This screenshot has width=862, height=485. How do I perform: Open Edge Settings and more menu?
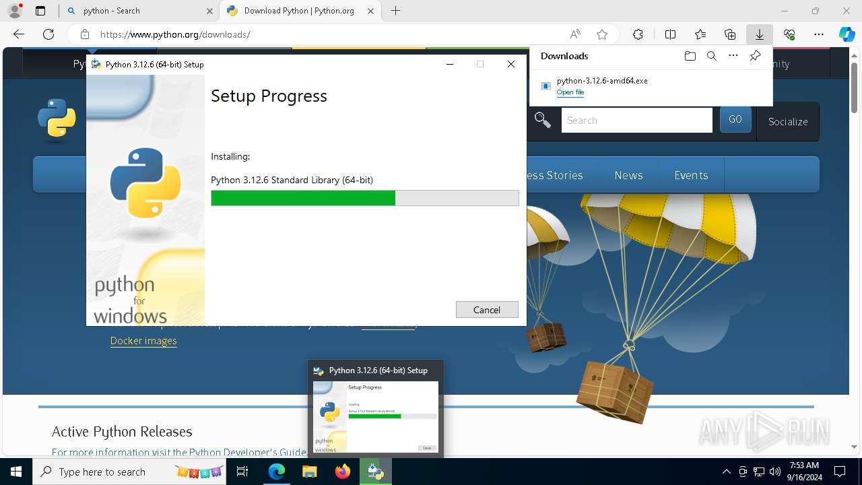(819, 34)
